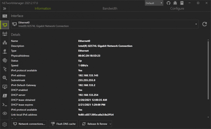Open Settings gear icon at bottom
This screenshot has width=211, height=129.
5,124
